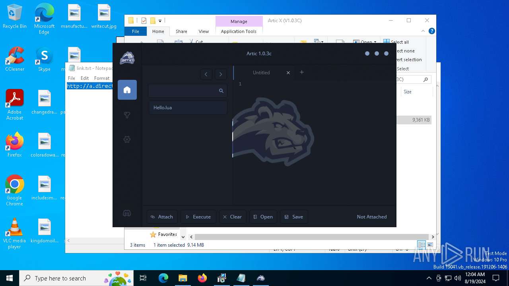Open the Home sidebar icon in Artic
The width and height of the screenshot is (509, 286).
(127, 90)
